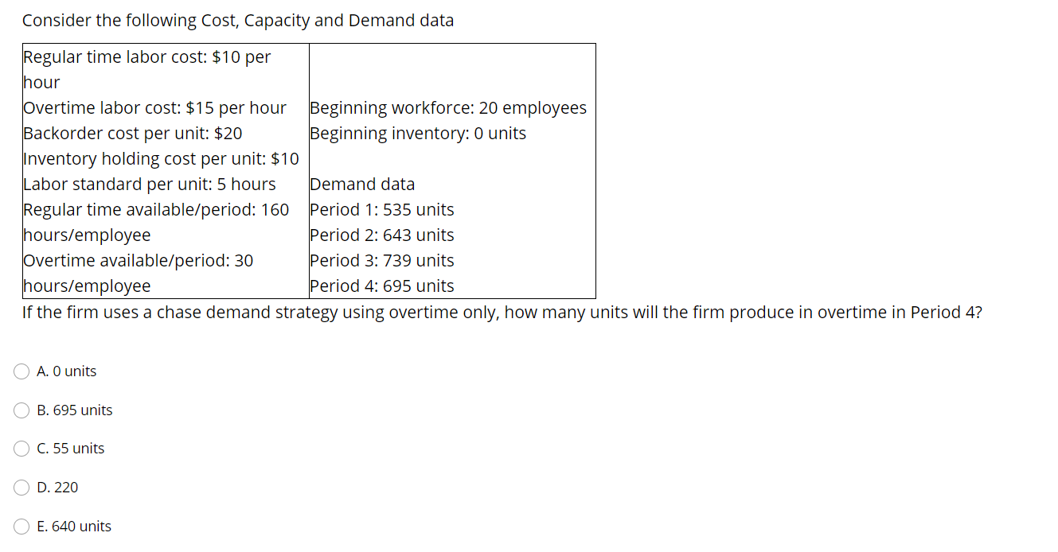Click 'Beginning inventory: 0 units' text
This screenshot has width=1058, height=552.
(x=418, y=133)
